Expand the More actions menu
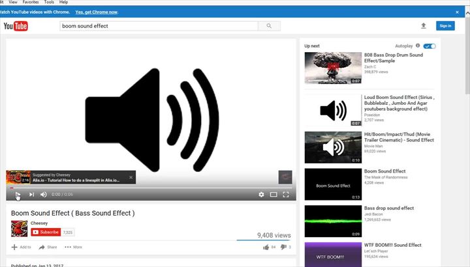The width and height of the screenshot is (470, 267). (73, 247)
